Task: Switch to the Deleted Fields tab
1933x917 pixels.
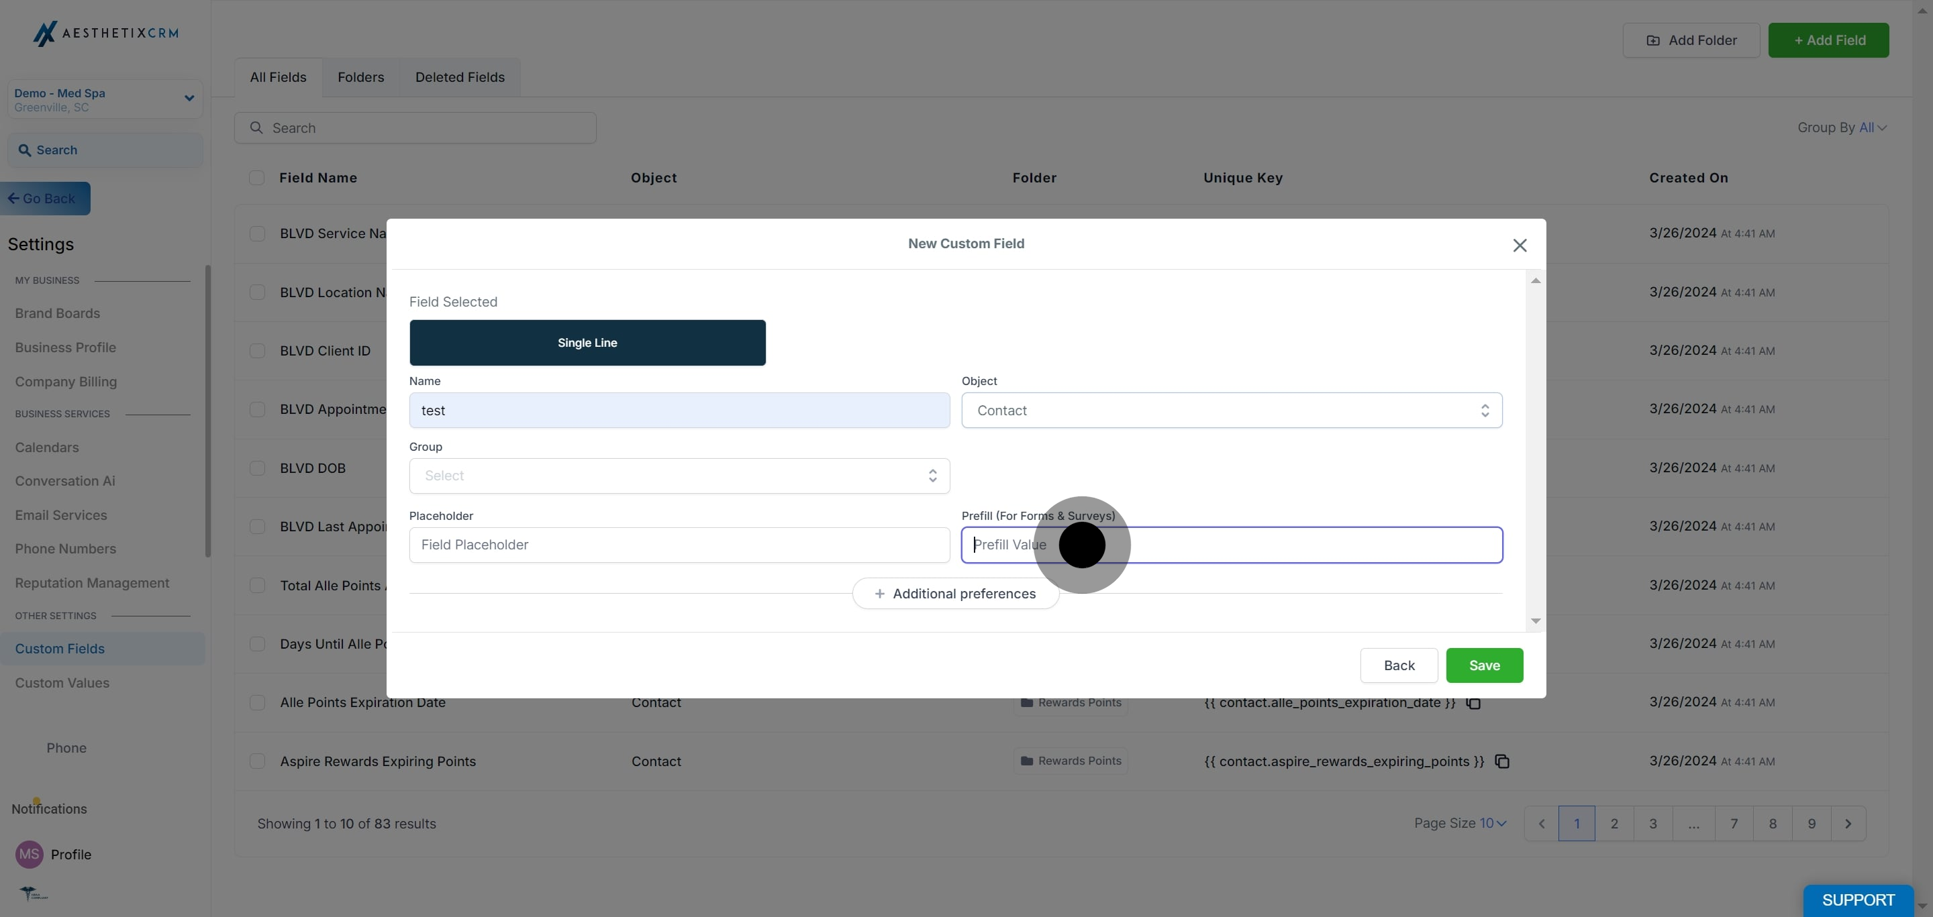Action: (x=459, y=77)
